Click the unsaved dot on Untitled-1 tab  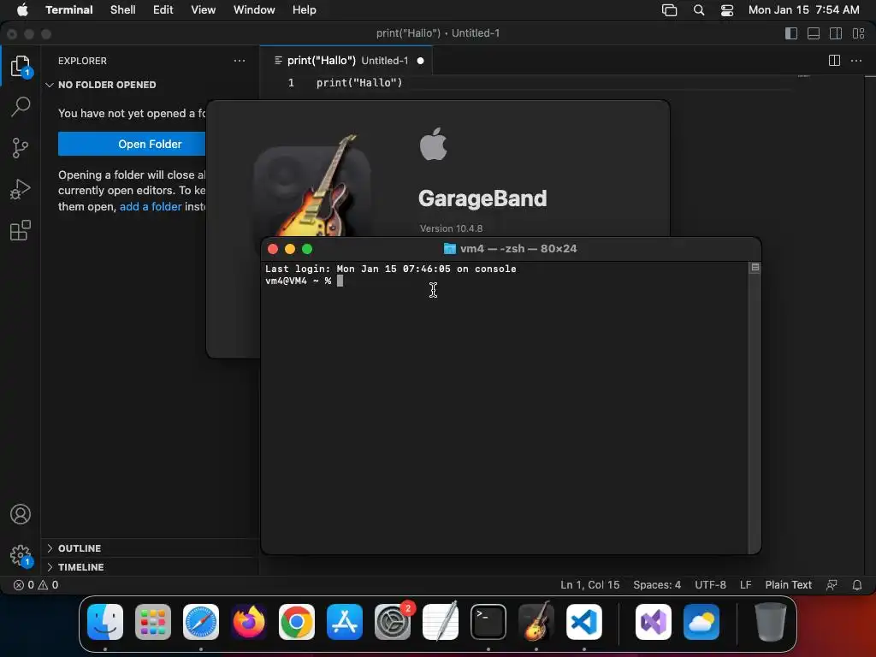tap(420, 61)
